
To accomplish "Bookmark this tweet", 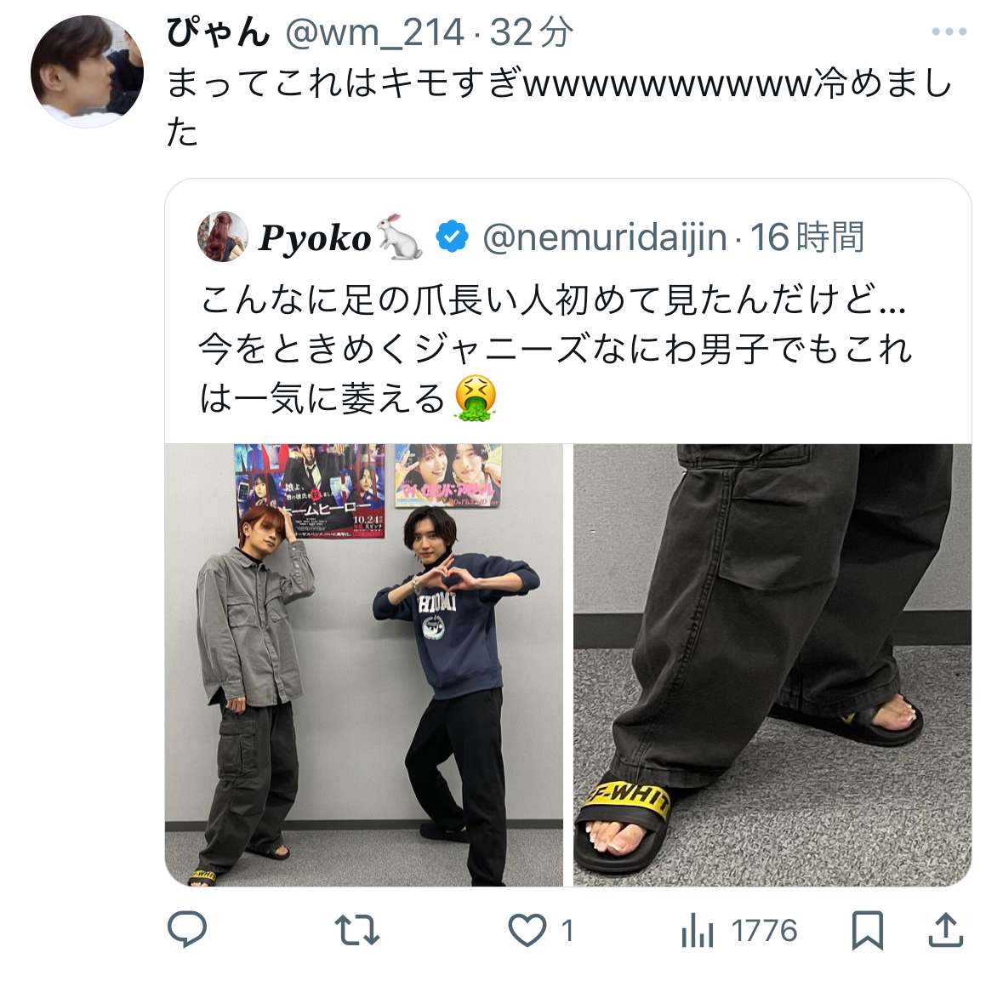I will coord(868,930).
